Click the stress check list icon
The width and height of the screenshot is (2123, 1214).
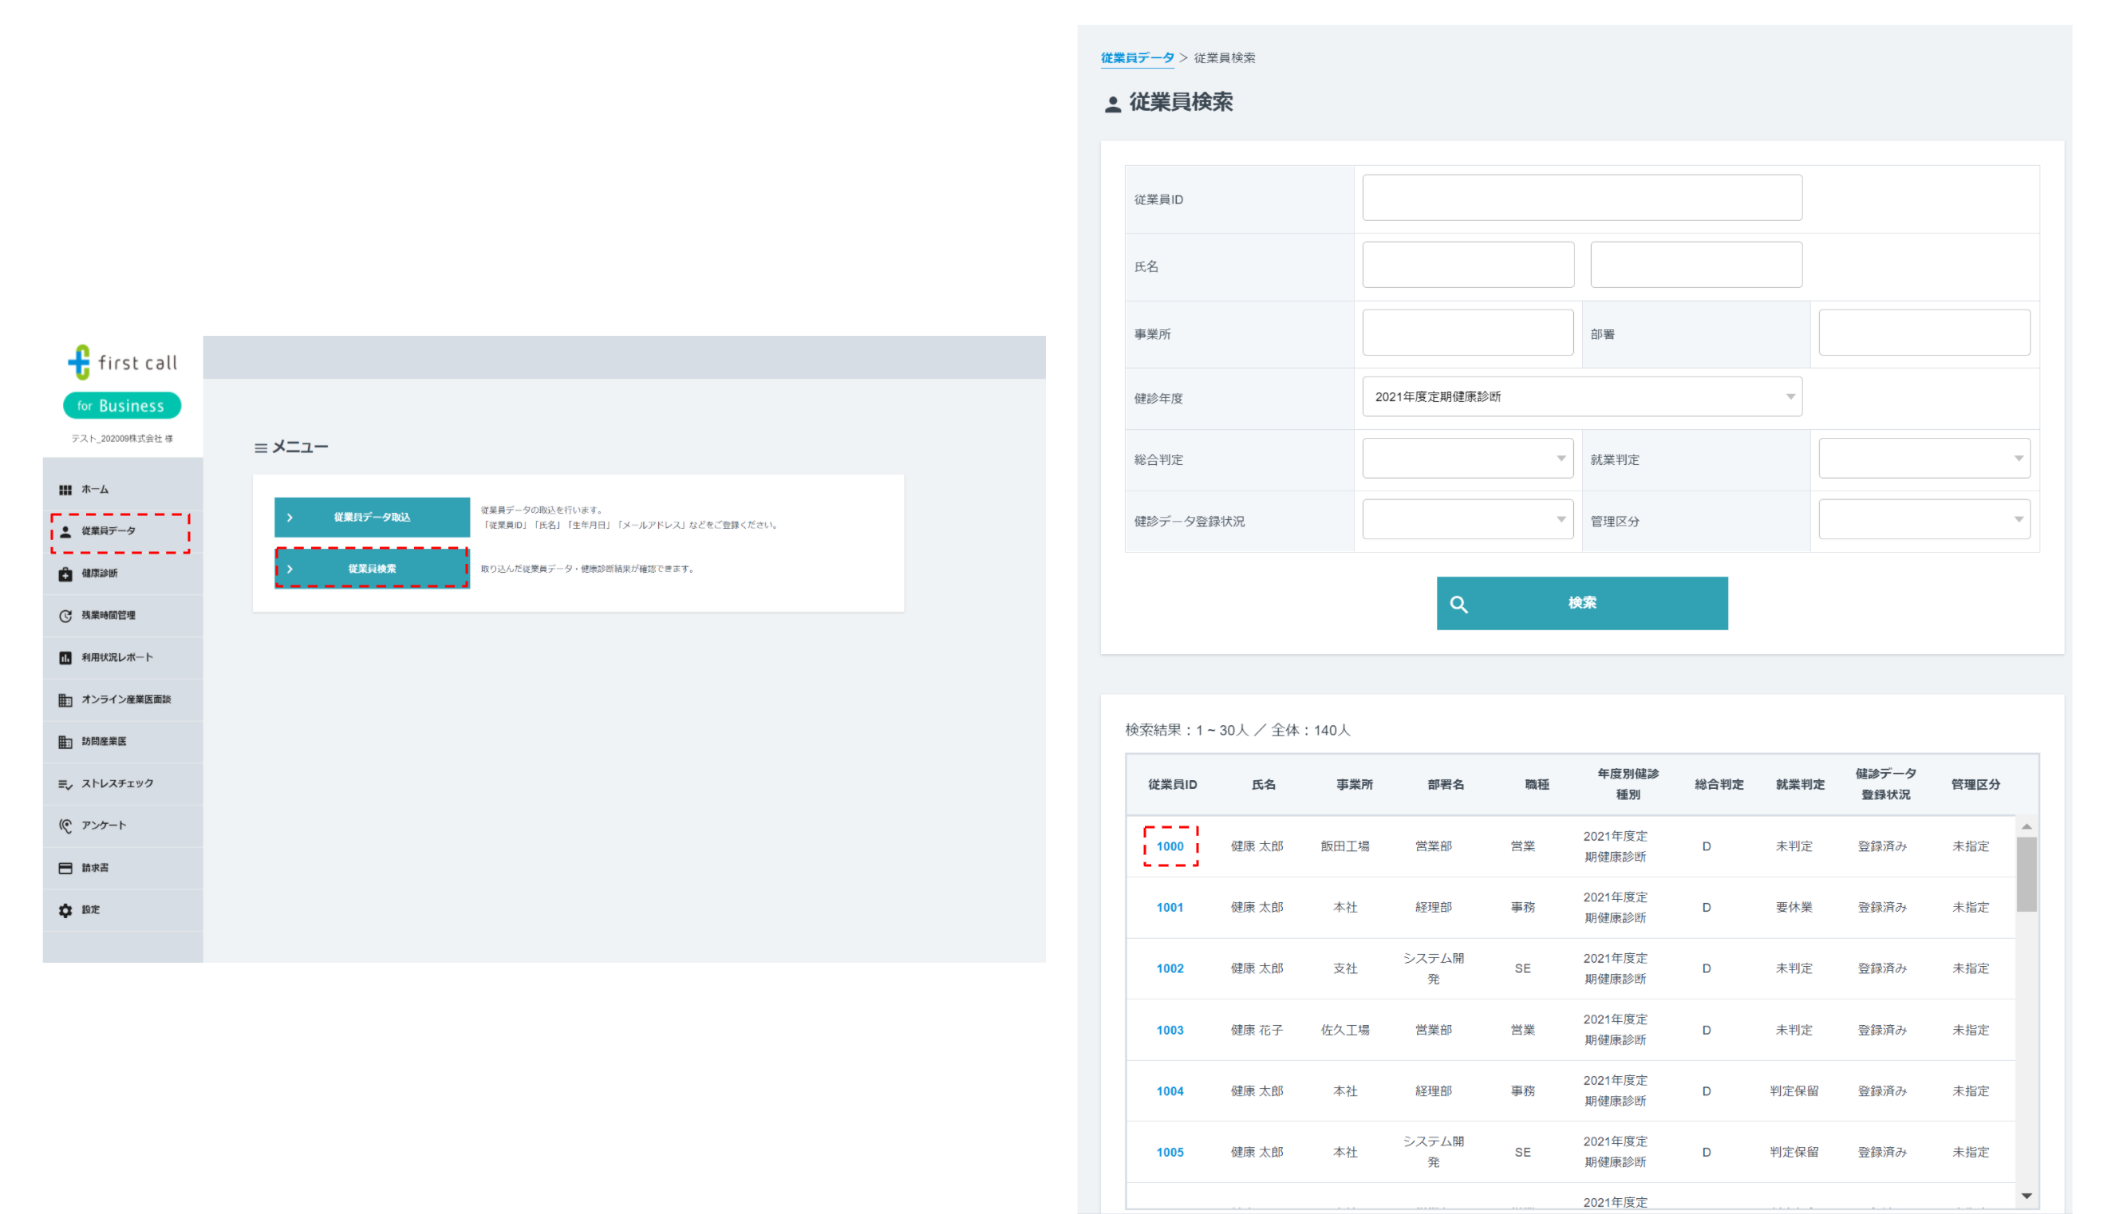click(65, 784)
